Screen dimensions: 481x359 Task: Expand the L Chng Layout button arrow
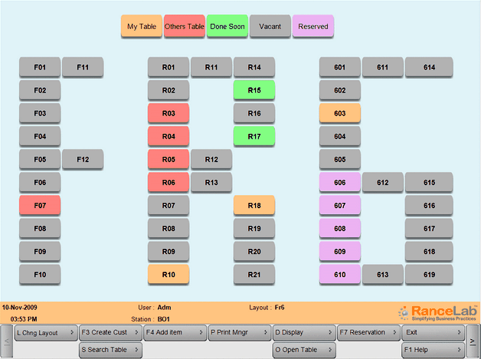[x=72, y=333]
